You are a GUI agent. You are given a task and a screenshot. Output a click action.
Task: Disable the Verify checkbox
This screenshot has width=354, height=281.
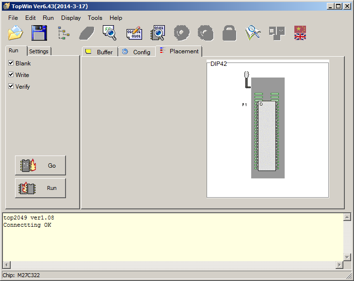point(11,87)
